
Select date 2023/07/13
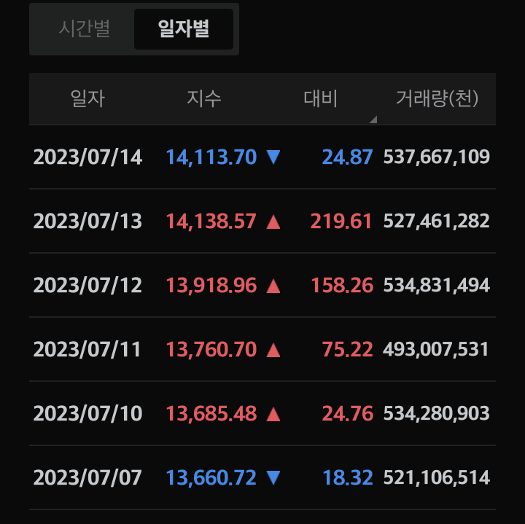coord(87,221)
